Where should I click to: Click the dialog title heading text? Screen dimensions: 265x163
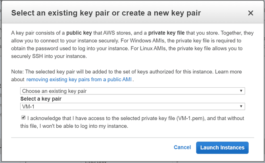click(x=106, y=13)
